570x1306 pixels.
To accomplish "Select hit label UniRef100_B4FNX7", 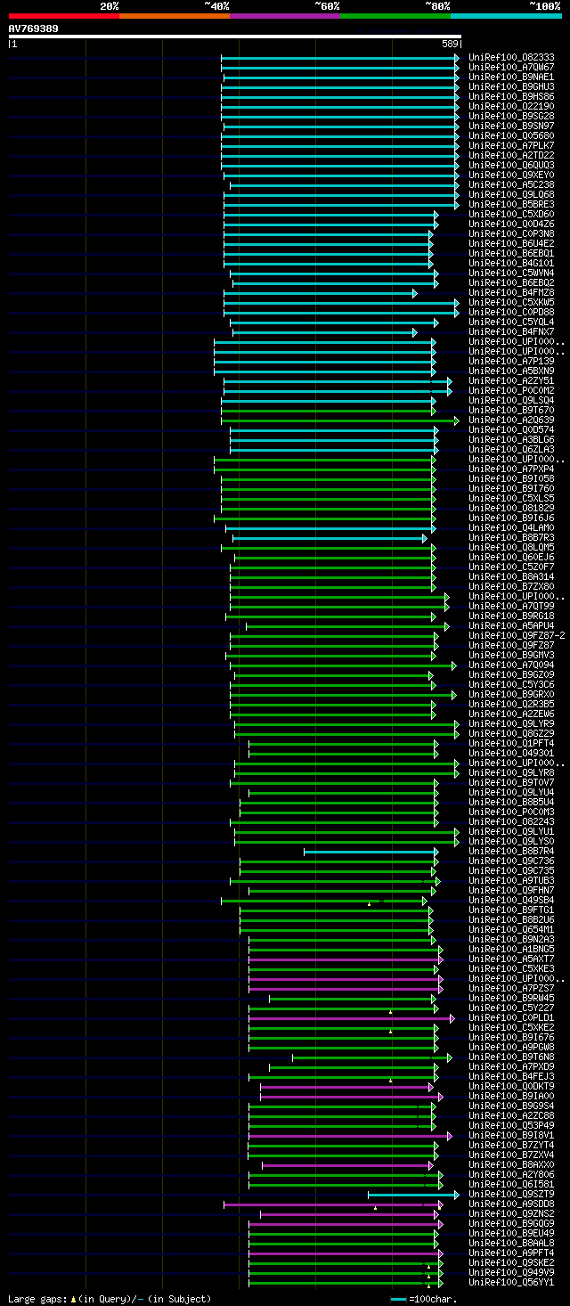I will pos(511,332).
